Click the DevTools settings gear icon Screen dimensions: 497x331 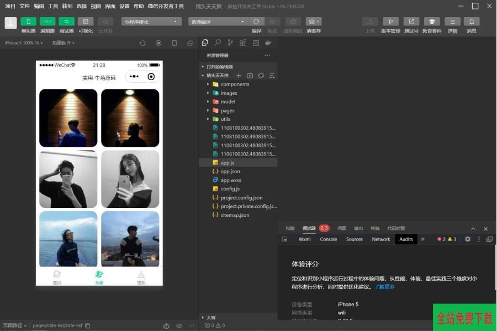pyautogui.click(x=468, y=239)
